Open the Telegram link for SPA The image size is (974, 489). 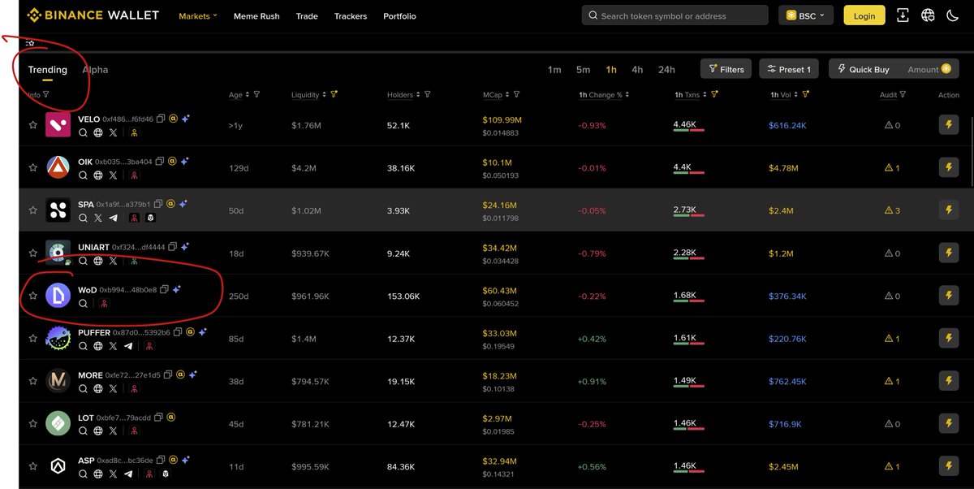[113, 219]
